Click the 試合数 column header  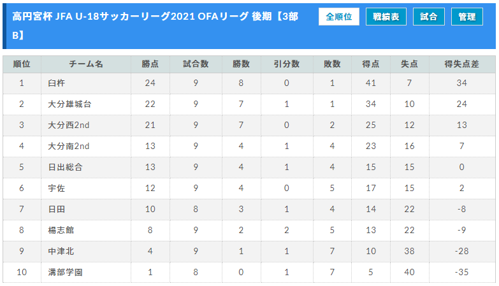pyautogui.click(x=196, y=64)
